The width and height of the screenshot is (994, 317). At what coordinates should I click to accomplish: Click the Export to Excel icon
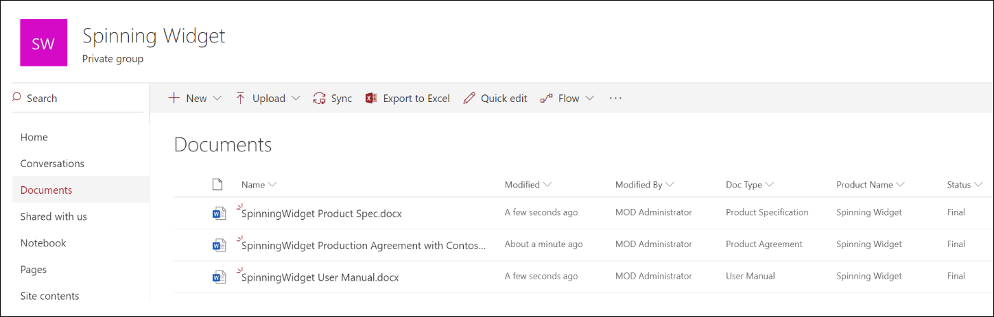click(x=371, y=99)
